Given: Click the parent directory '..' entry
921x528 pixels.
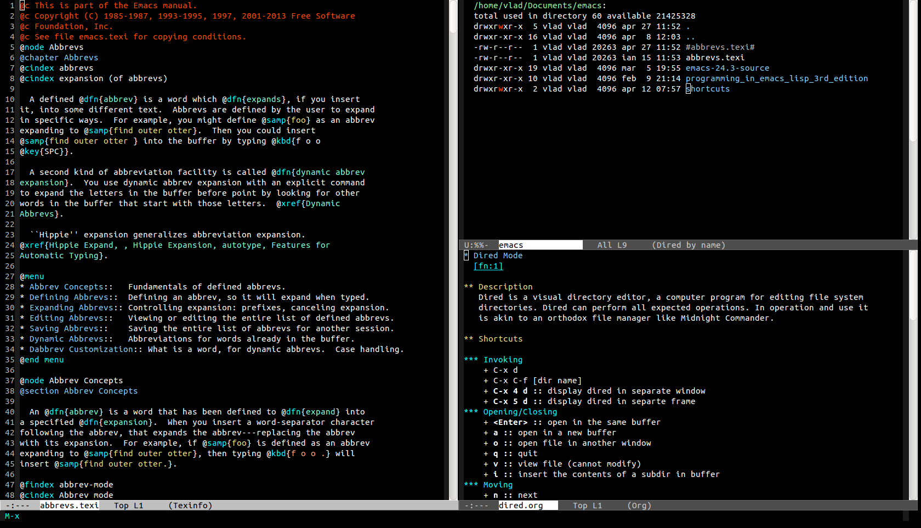Looking at the screenshot, I should pos(690,37).
